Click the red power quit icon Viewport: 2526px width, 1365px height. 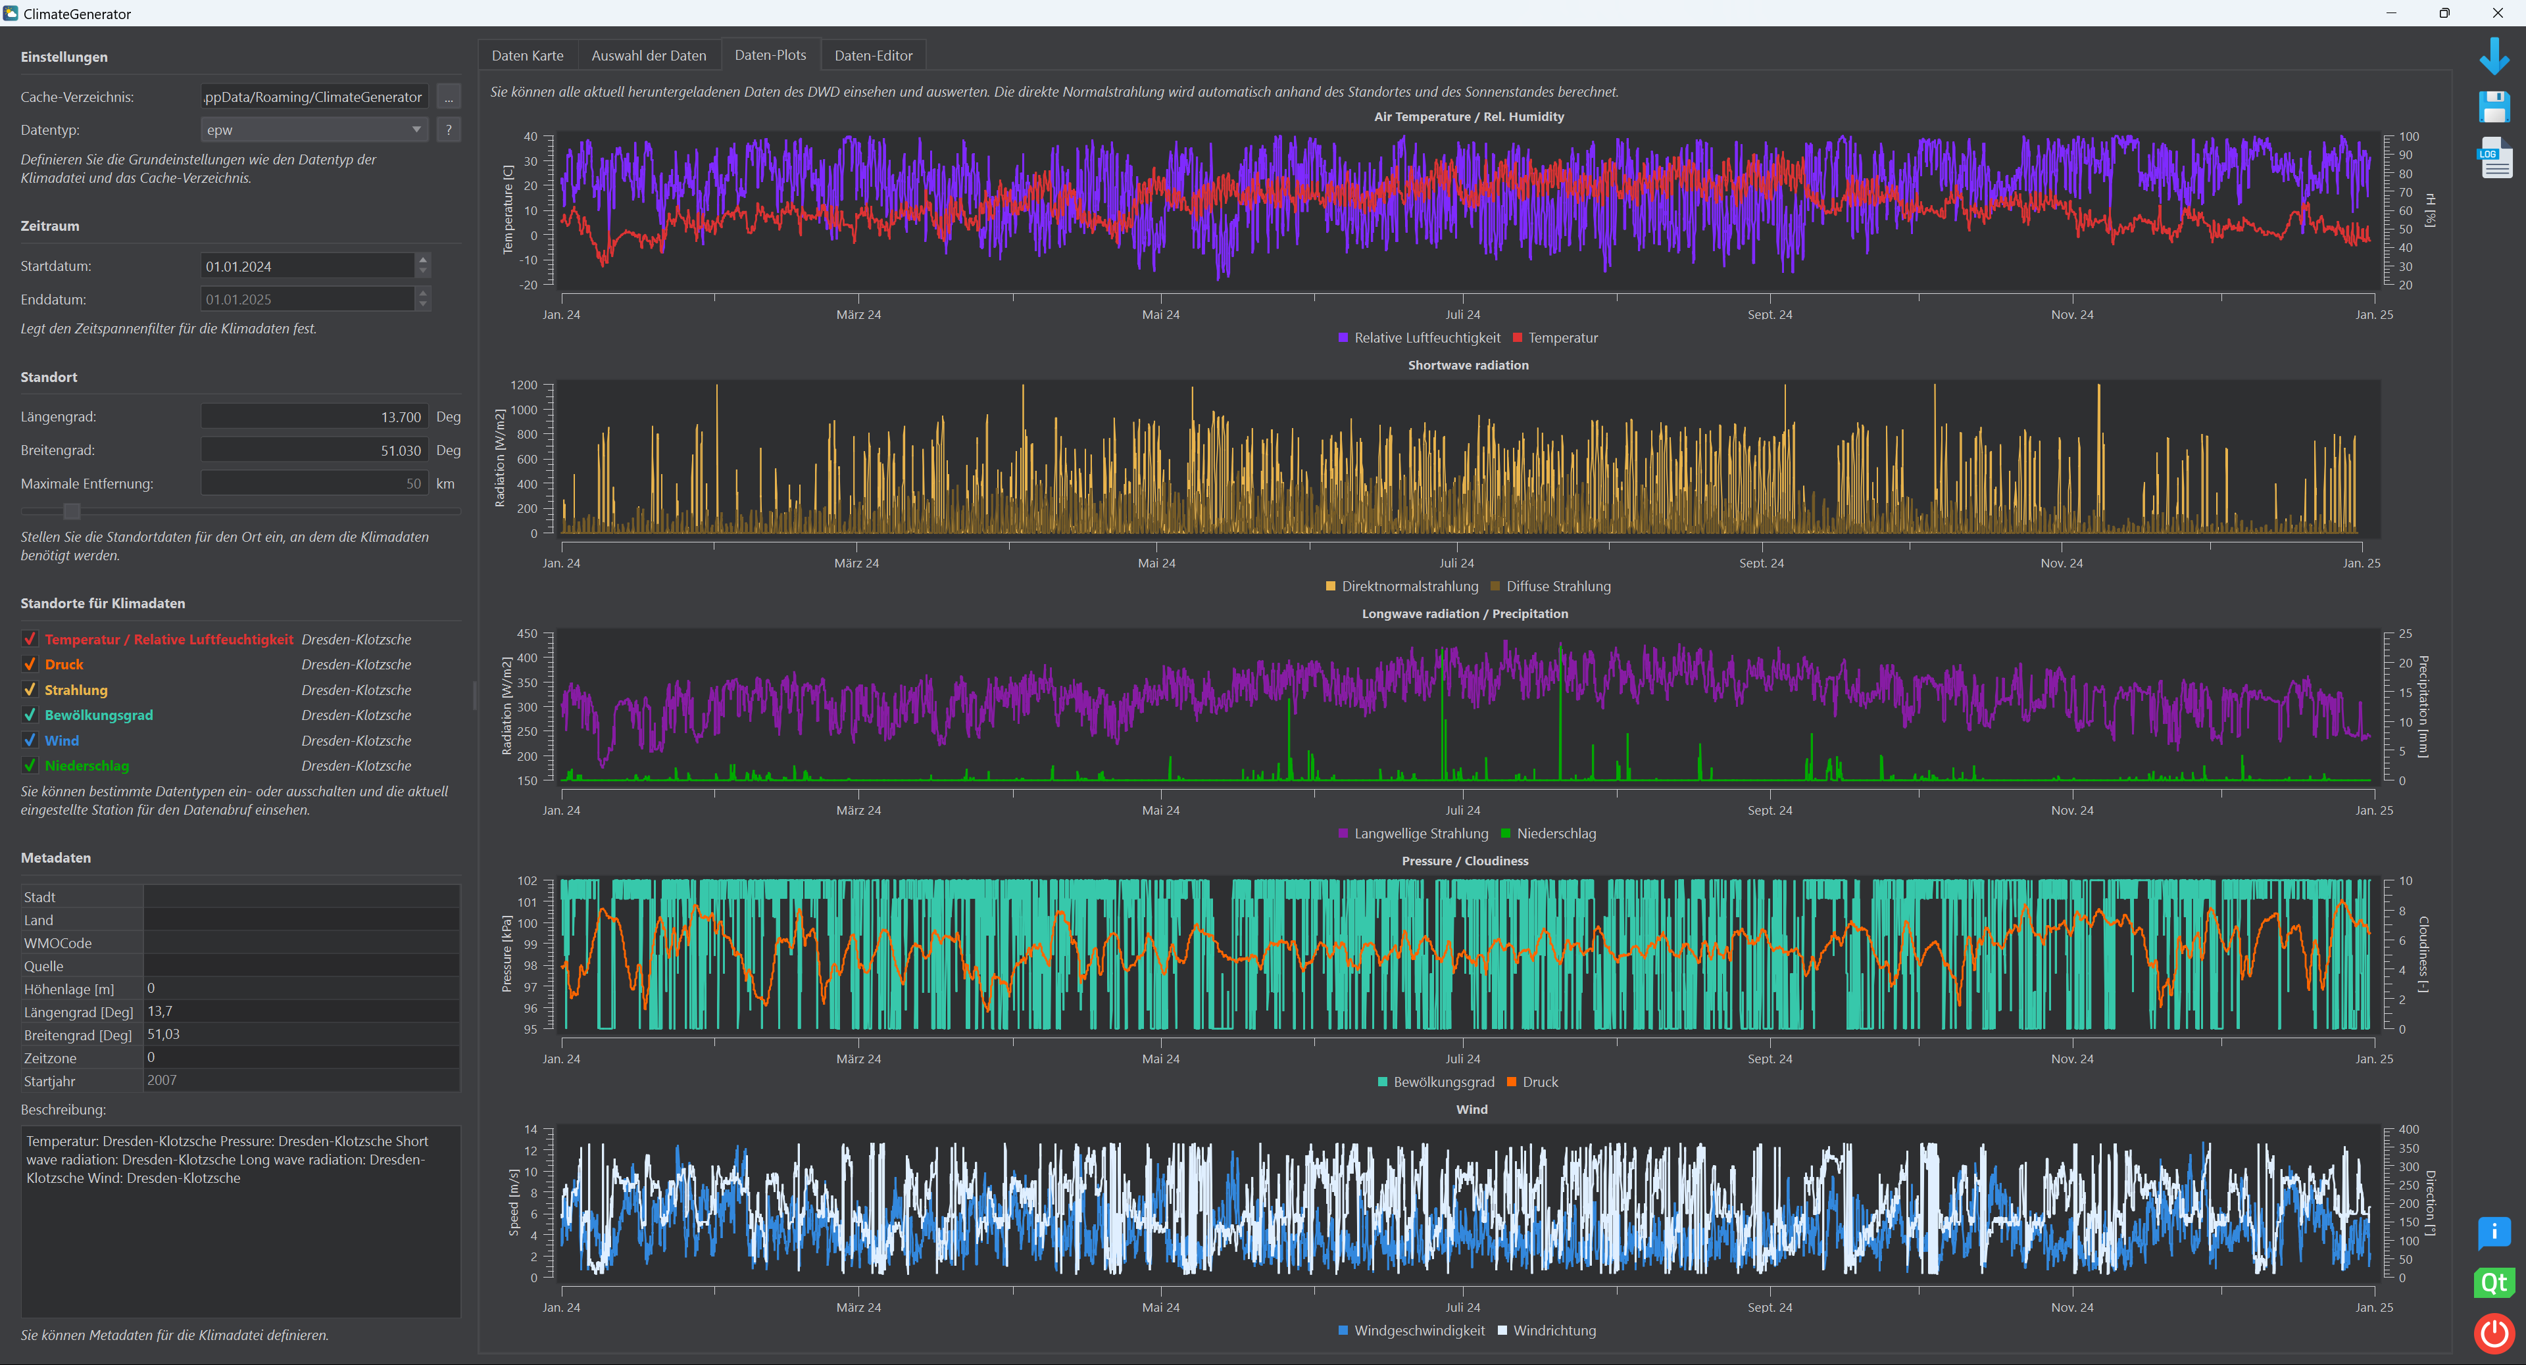tap(2494, 1333)
